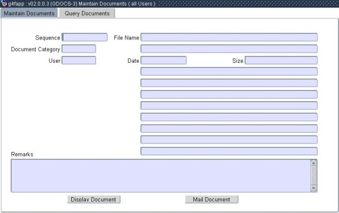Click the long field directly below the Date field
Screen dimensions: 339x213
click(x=229, y=71)
